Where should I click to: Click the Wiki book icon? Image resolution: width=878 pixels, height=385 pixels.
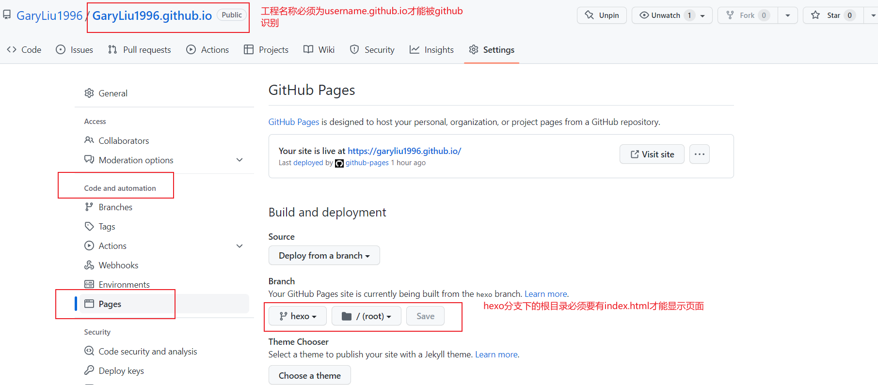(x=308, y=49)
